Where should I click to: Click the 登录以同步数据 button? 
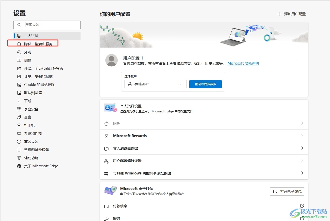pos(206,84)
